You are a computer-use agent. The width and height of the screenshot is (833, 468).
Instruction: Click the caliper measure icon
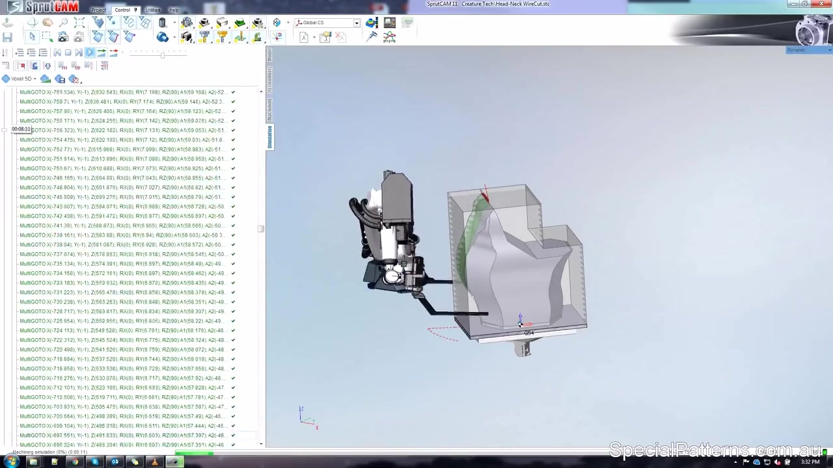372,37
